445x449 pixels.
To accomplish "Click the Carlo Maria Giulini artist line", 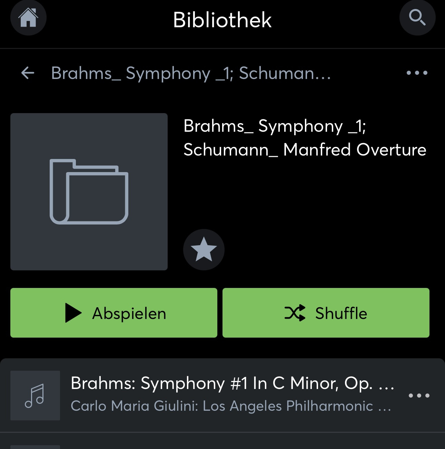I will (x=230, y=406).
